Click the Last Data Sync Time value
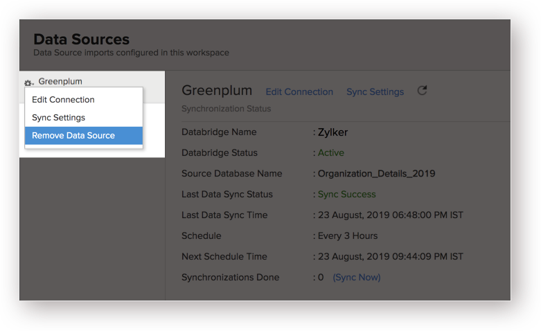This screenshot has height=331, width=541. coord(391,215)
